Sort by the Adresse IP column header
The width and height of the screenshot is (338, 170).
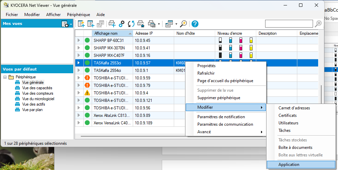point(153,33)
